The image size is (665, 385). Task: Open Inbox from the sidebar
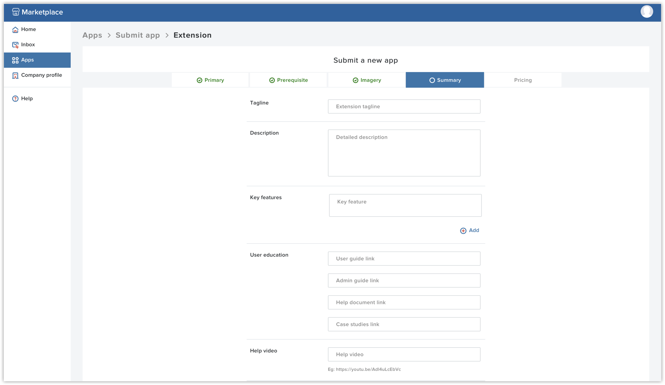[37, 45]
